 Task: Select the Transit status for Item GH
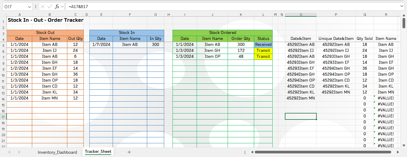(263, 51)
